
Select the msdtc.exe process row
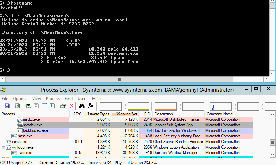pyautogui.click(x=127, y=119)
